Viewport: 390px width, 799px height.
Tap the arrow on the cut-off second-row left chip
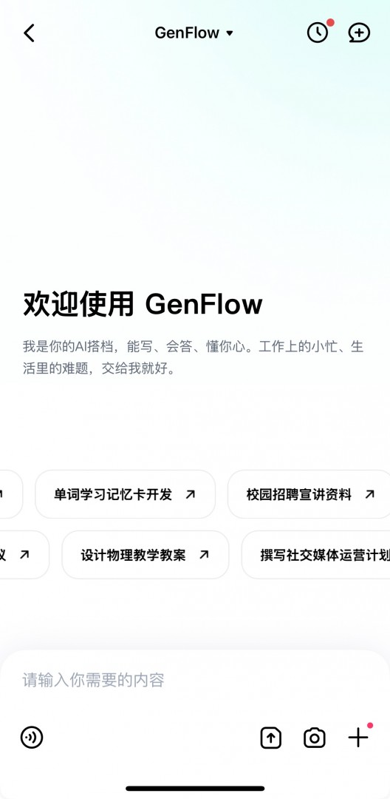pos(24,555)
